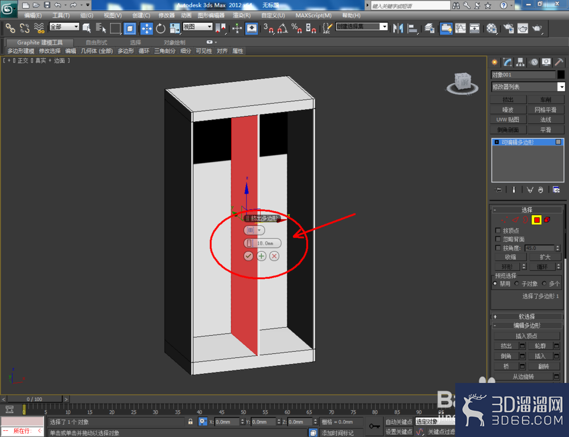Enable the 按顶点 checkbox

pos(498,230)
